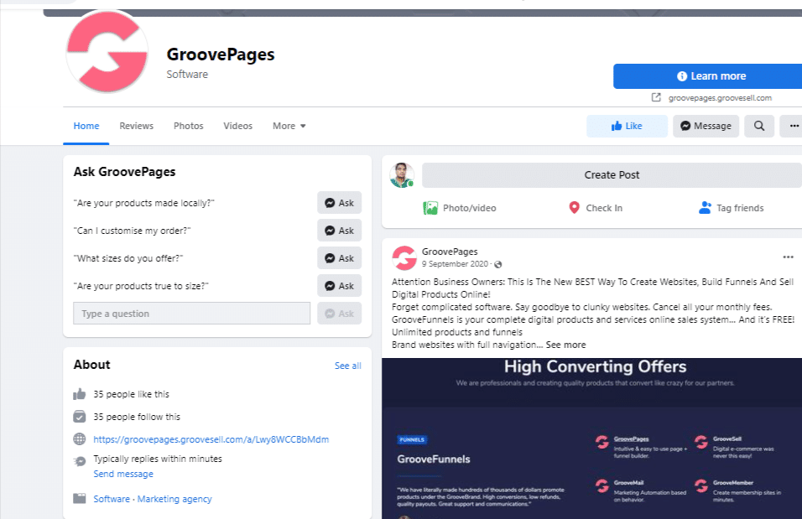Image resolution: width=802 pixels, height=519 pixels.
Task: Click the Tag friends option label
Action: (740, 208)
